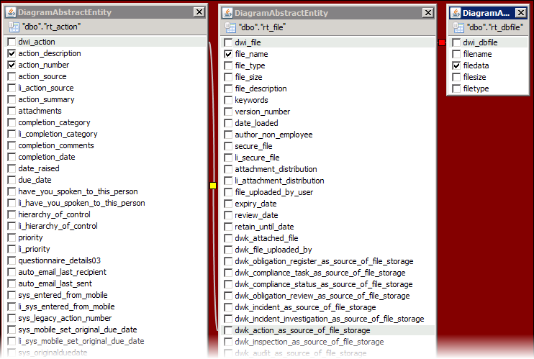
Task: Click the Java icon in rt_action window title
Action: [x=11, y=12]
